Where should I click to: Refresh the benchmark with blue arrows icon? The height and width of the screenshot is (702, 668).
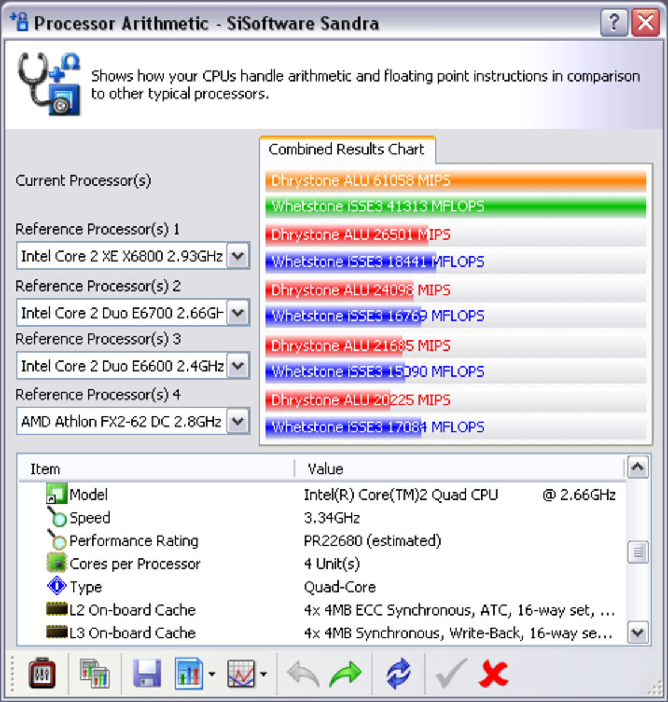(x=398, y=673)
